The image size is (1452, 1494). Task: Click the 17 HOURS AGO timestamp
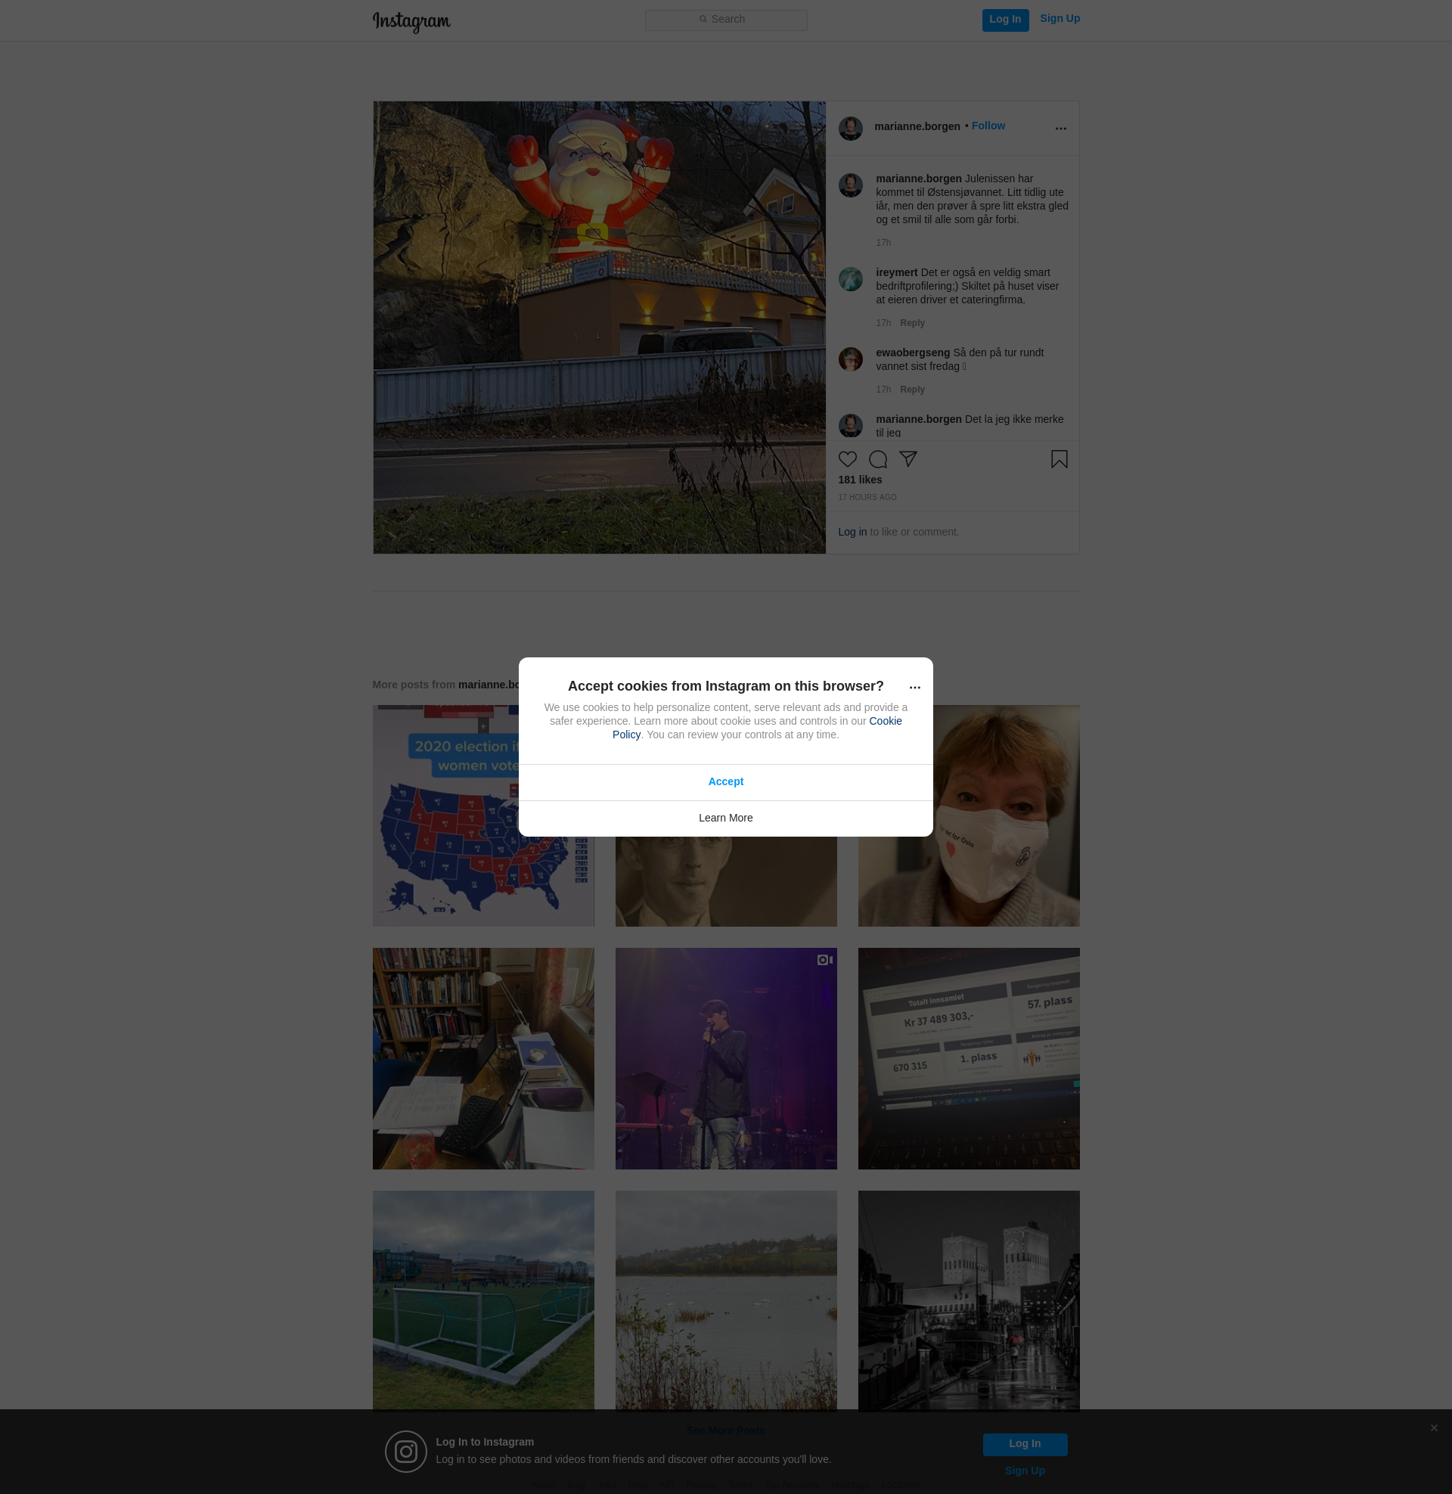(x=867, y=497)
